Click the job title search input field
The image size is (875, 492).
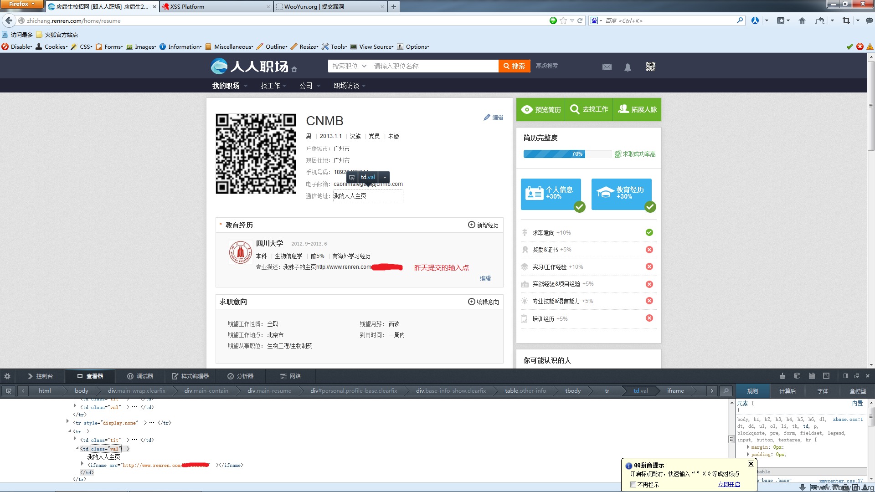point(434,66)
